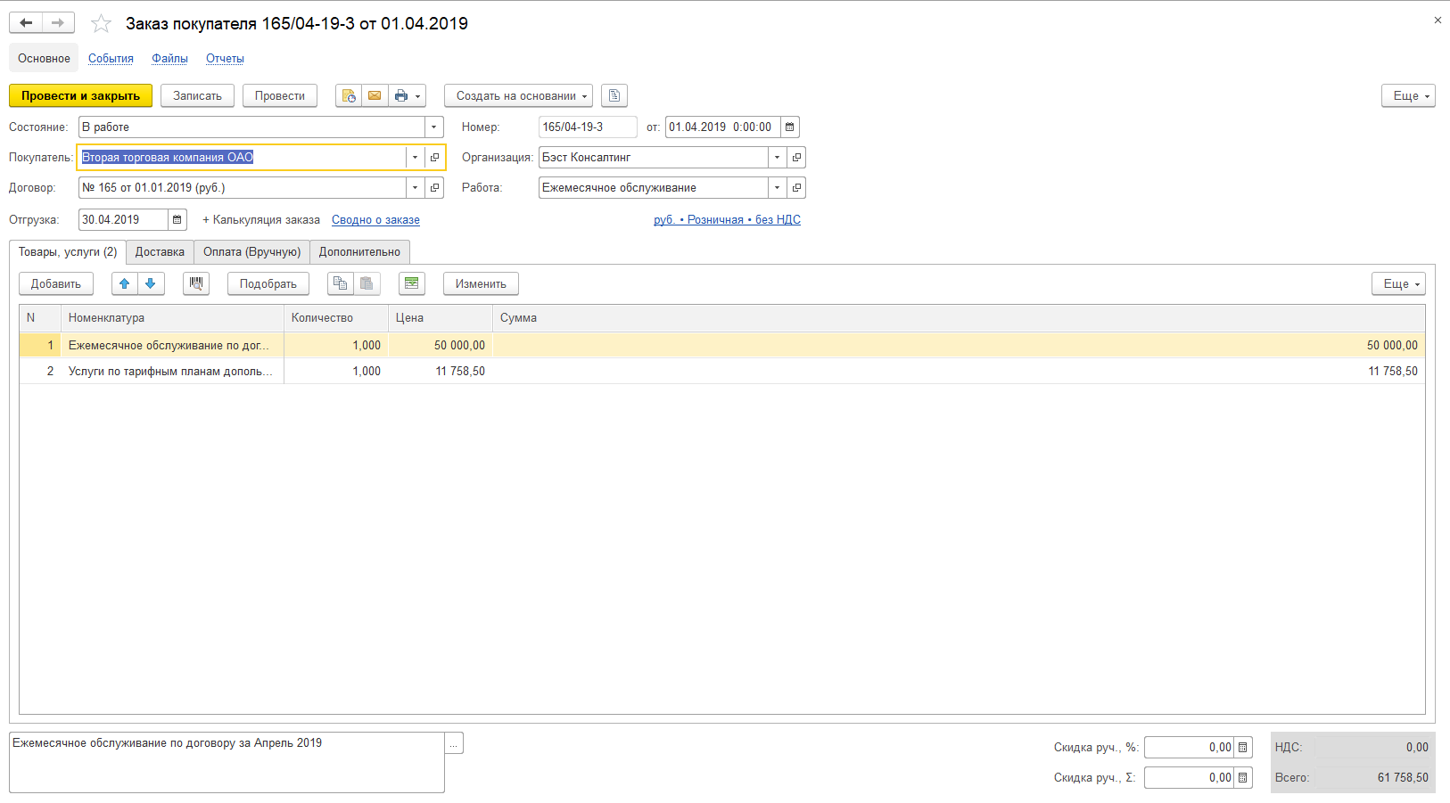
Task: Expand the Покупатель dropdown list
Action: point(415,158)
